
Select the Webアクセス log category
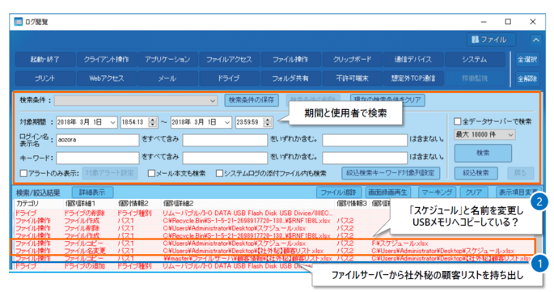106,78
